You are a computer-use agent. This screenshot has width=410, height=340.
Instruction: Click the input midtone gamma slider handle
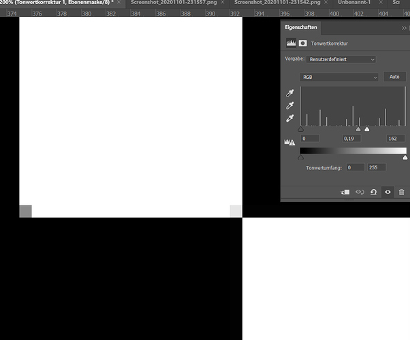tap(358, 129)
